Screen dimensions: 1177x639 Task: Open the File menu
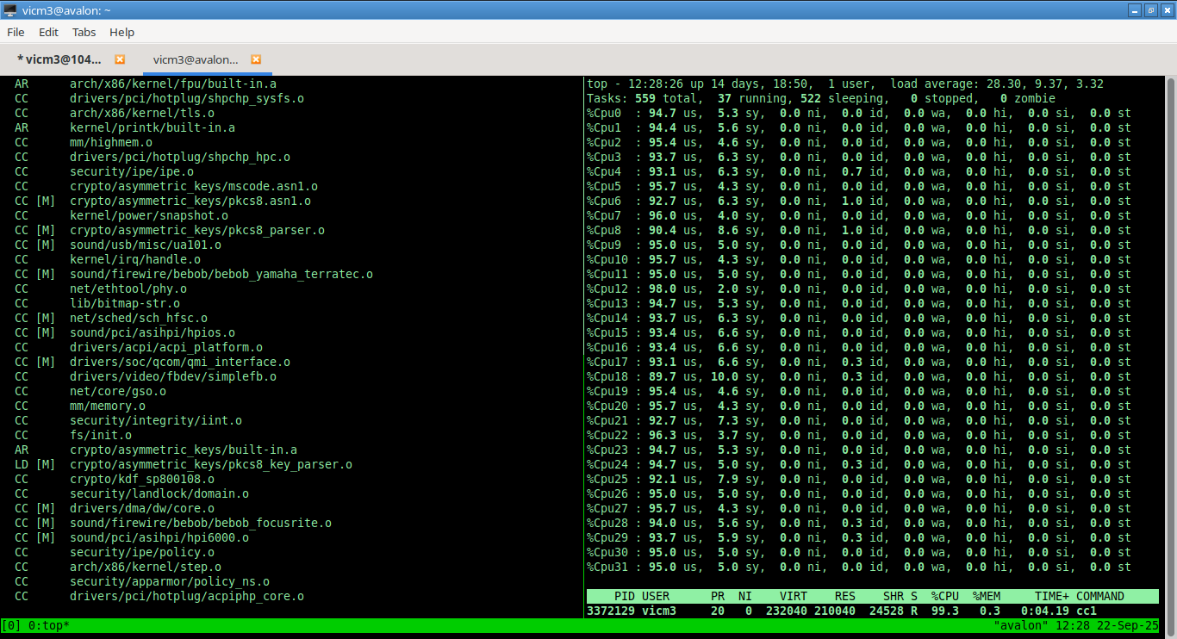tap(16, 32)
